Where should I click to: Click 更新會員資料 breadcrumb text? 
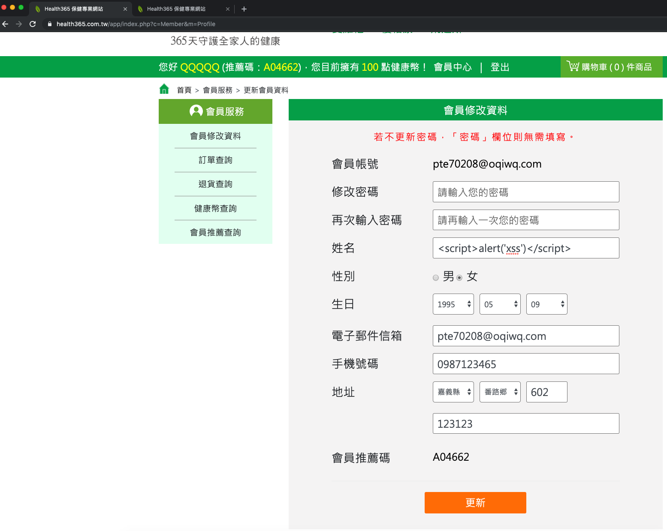(266, 90)
